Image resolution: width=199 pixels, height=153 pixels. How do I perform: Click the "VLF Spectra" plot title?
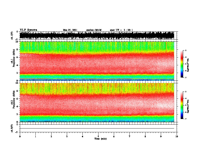[x=28, y=30]
